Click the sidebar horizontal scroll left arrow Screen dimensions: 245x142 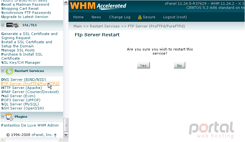click(x=3, y=140)
